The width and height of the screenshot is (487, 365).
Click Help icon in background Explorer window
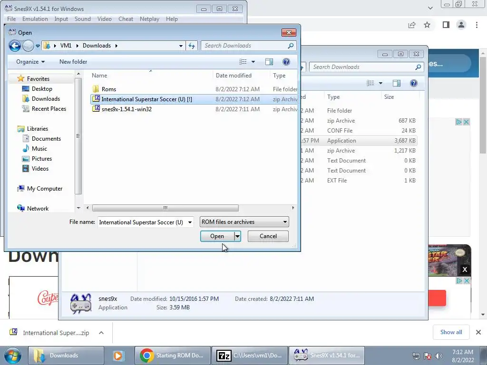pos(413,83)
